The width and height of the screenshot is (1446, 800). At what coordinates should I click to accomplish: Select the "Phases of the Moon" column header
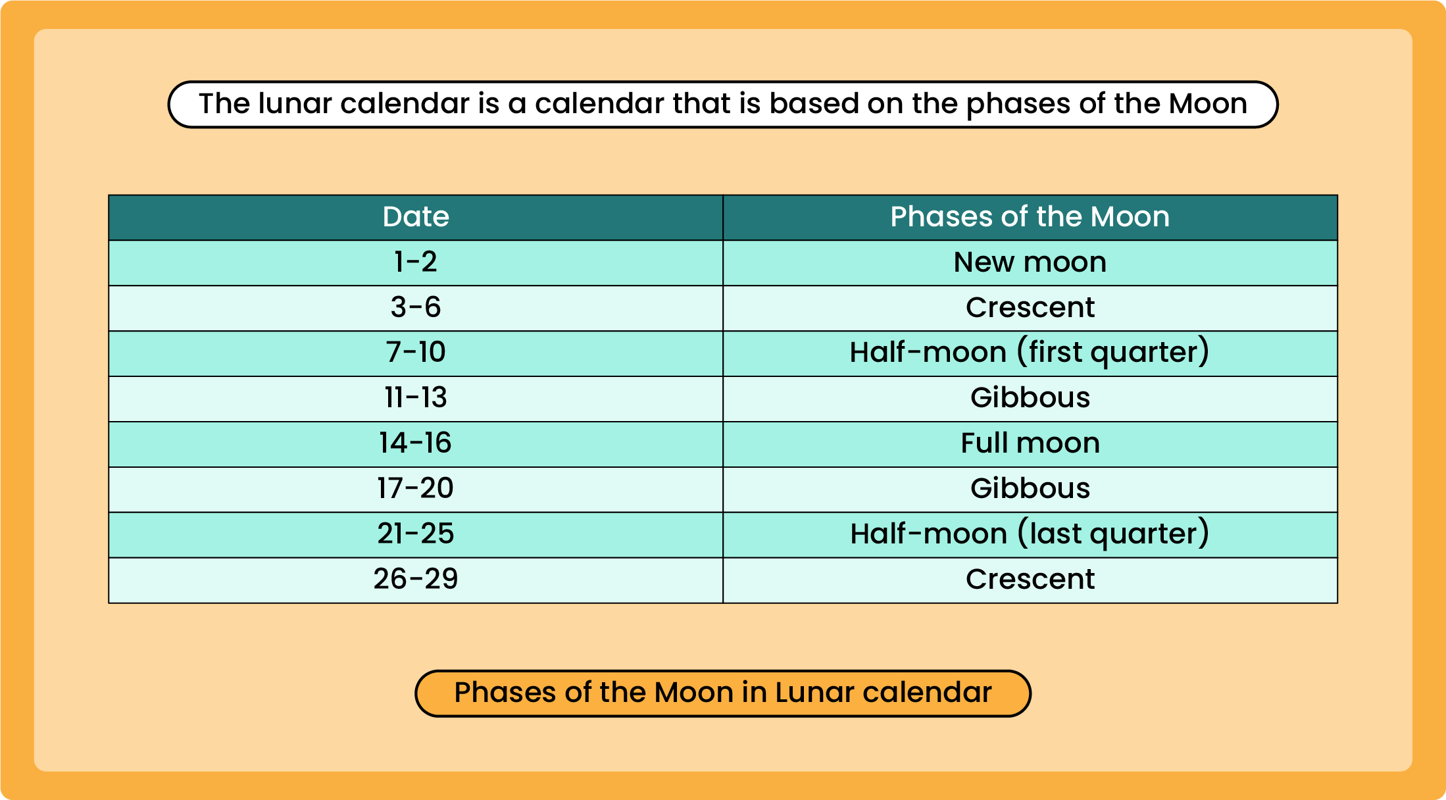[x=1030, y=217]
